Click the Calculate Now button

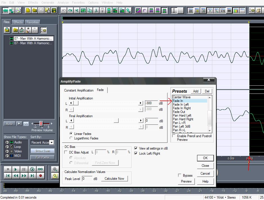pyautogui.click(x=114, y=179)
